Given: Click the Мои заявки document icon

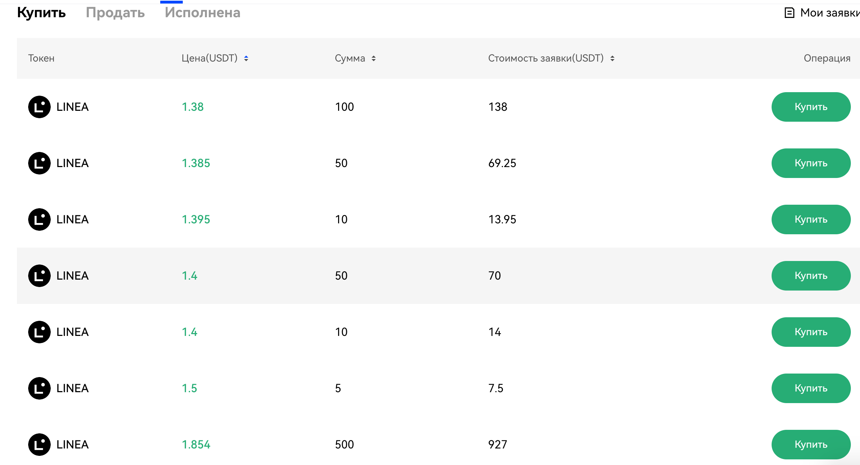Looking at the screenshot, I should pos(789,13).
